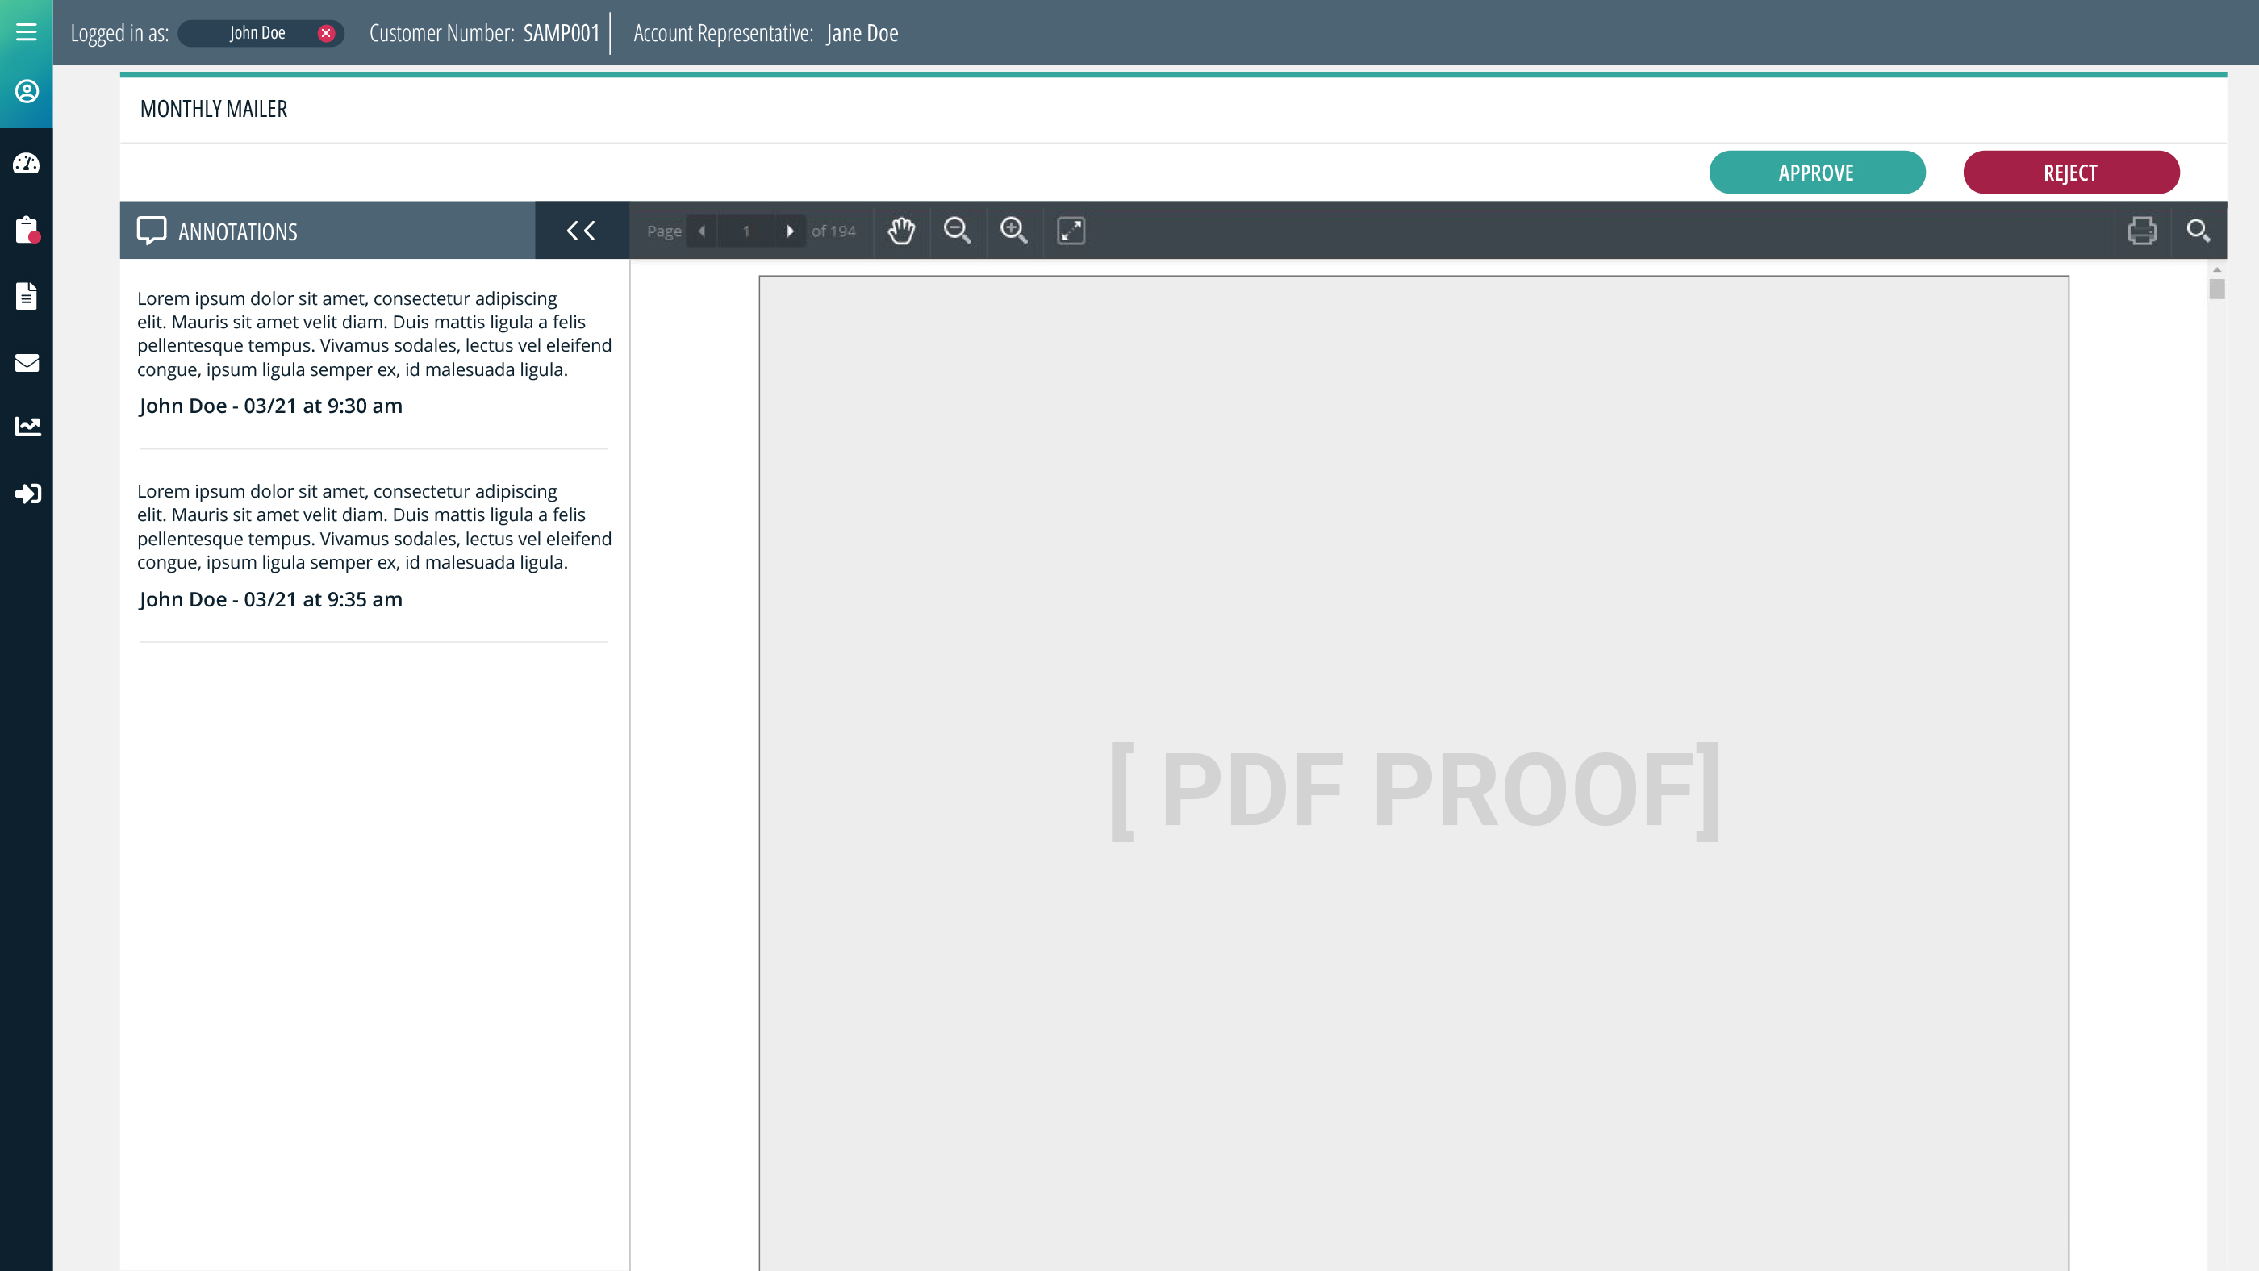Select the zoom out tool
This screenshot has width=2259, height=1271.
click(958, 229)
